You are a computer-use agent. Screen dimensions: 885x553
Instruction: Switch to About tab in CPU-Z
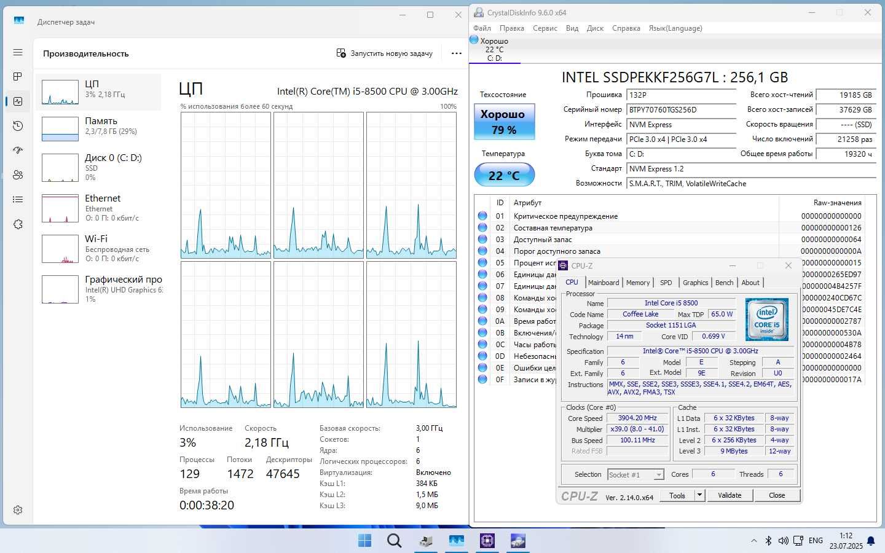click(x=750, y=283)
